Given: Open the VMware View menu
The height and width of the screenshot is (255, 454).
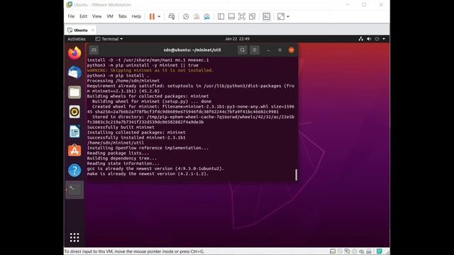Looking at the screenshot, I should 96,16.
